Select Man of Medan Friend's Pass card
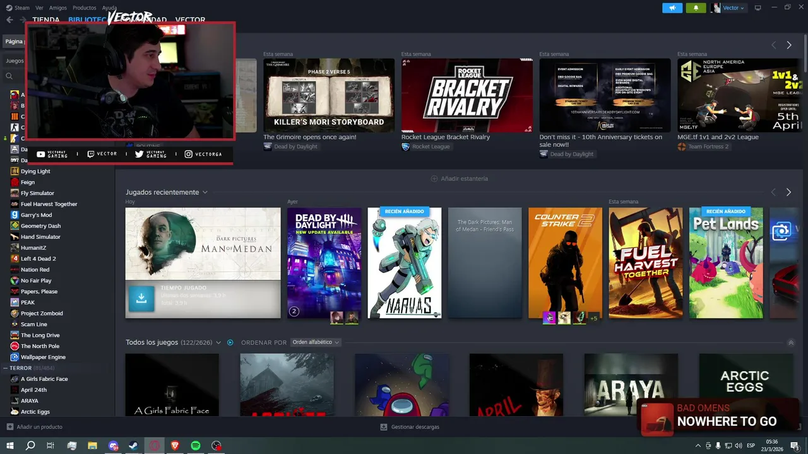This screenshot has height=454, width=808. tap(485, 263)
